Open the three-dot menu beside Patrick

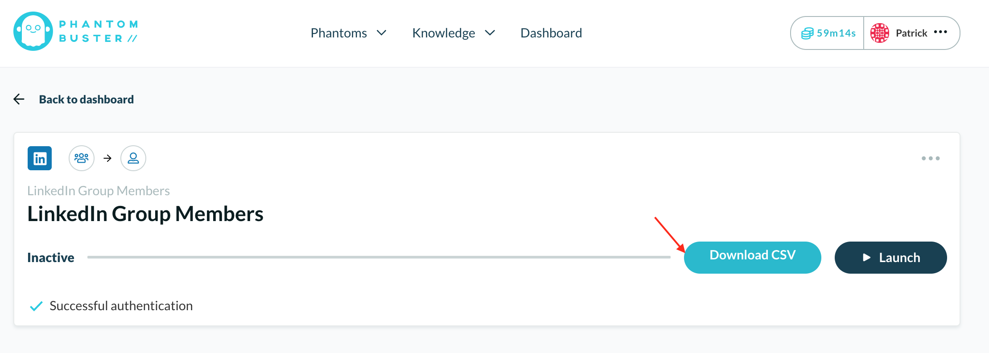(x=940, y=32)
